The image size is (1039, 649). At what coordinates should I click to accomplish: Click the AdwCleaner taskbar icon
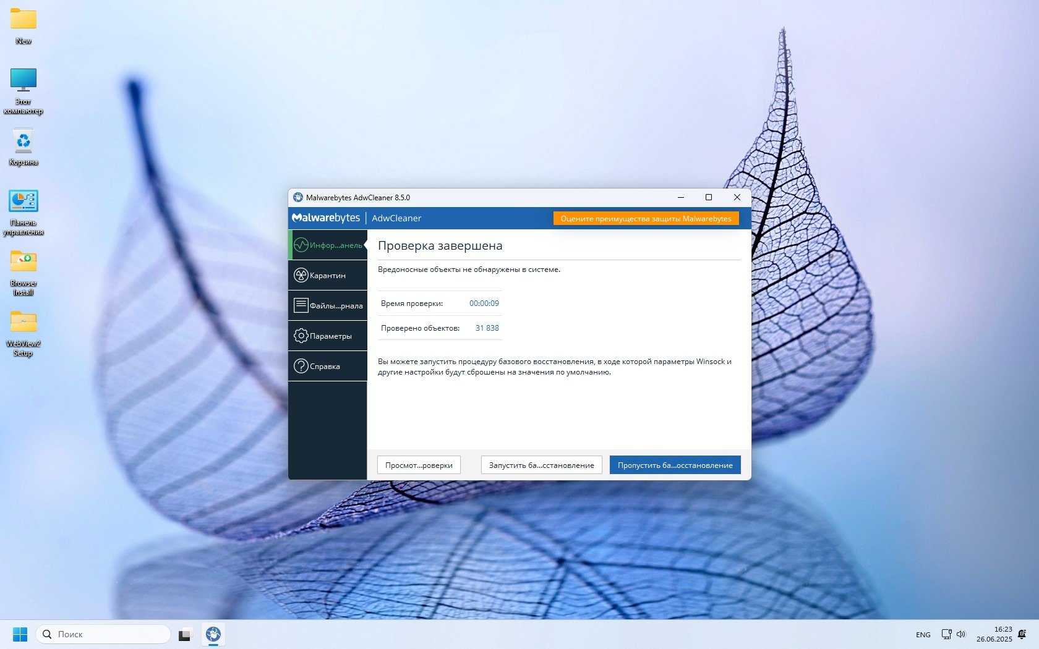point(213,634)
